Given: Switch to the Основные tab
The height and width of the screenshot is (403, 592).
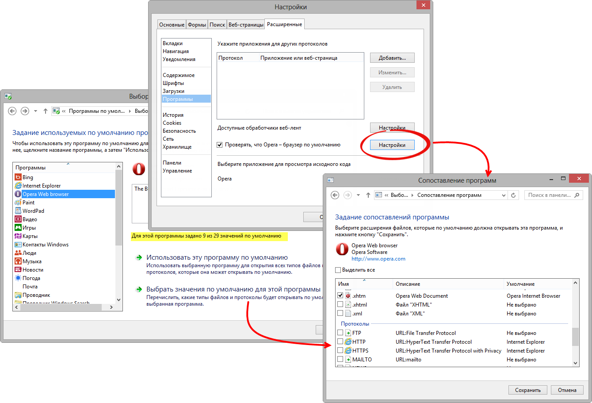Looking at the screenshot, I should 172,25.
